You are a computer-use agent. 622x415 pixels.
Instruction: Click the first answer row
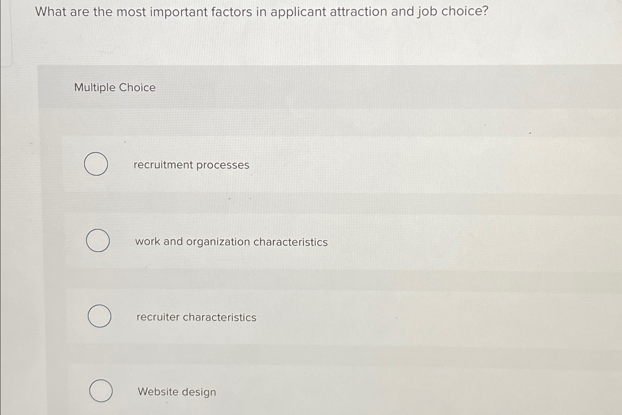pyautogui.click(x=294, y=165)
